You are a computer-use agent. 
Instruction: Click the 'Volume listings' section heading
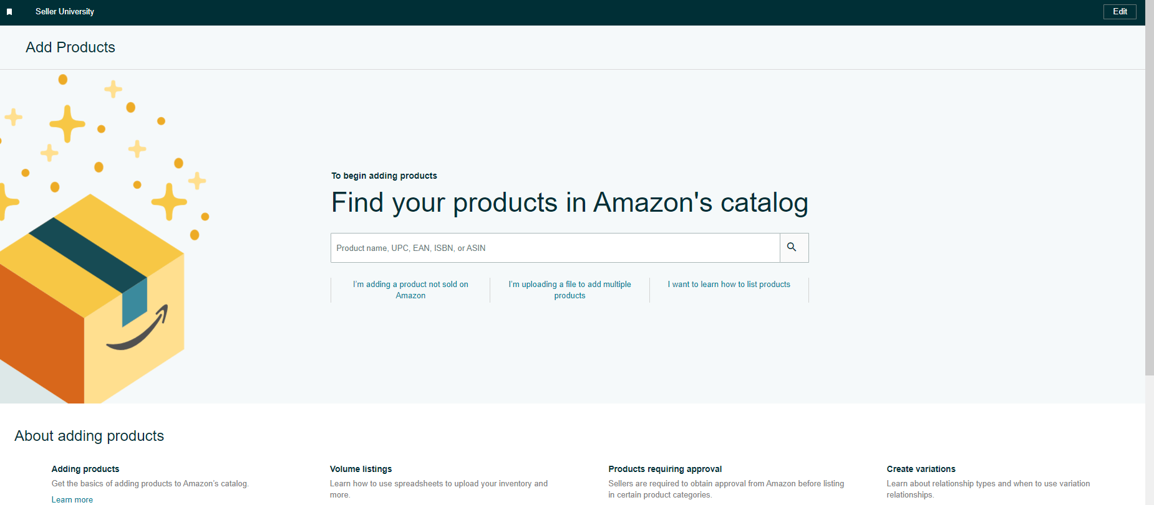point(361,469)
